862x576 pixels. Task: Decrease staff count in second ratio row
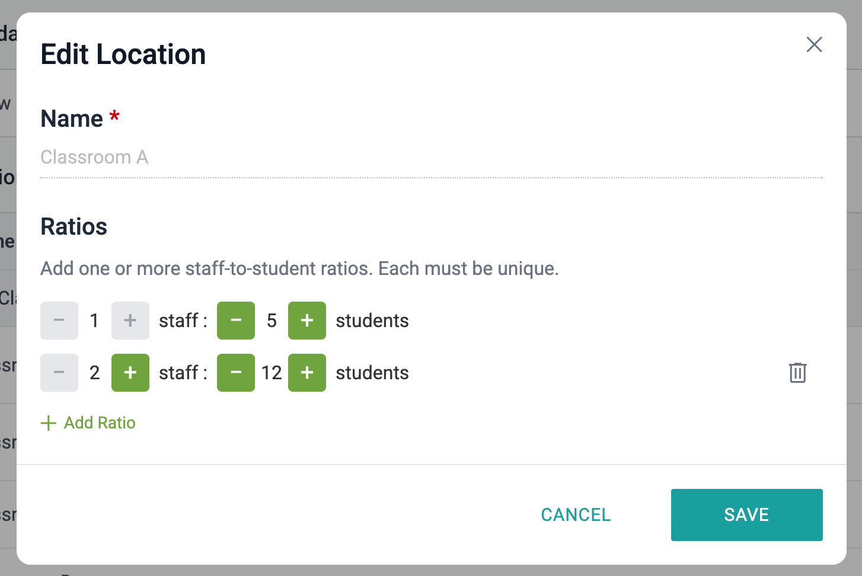coord(59,373)
